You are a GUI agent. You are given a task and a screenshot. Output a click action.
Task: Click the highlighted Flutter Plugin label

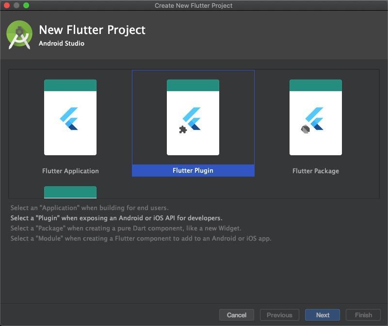pyautogui.click(x=193, y=171)
